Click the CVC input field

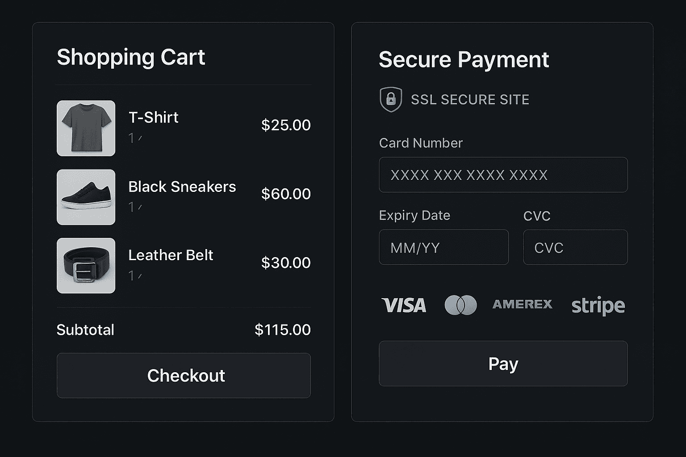(575, 247)
